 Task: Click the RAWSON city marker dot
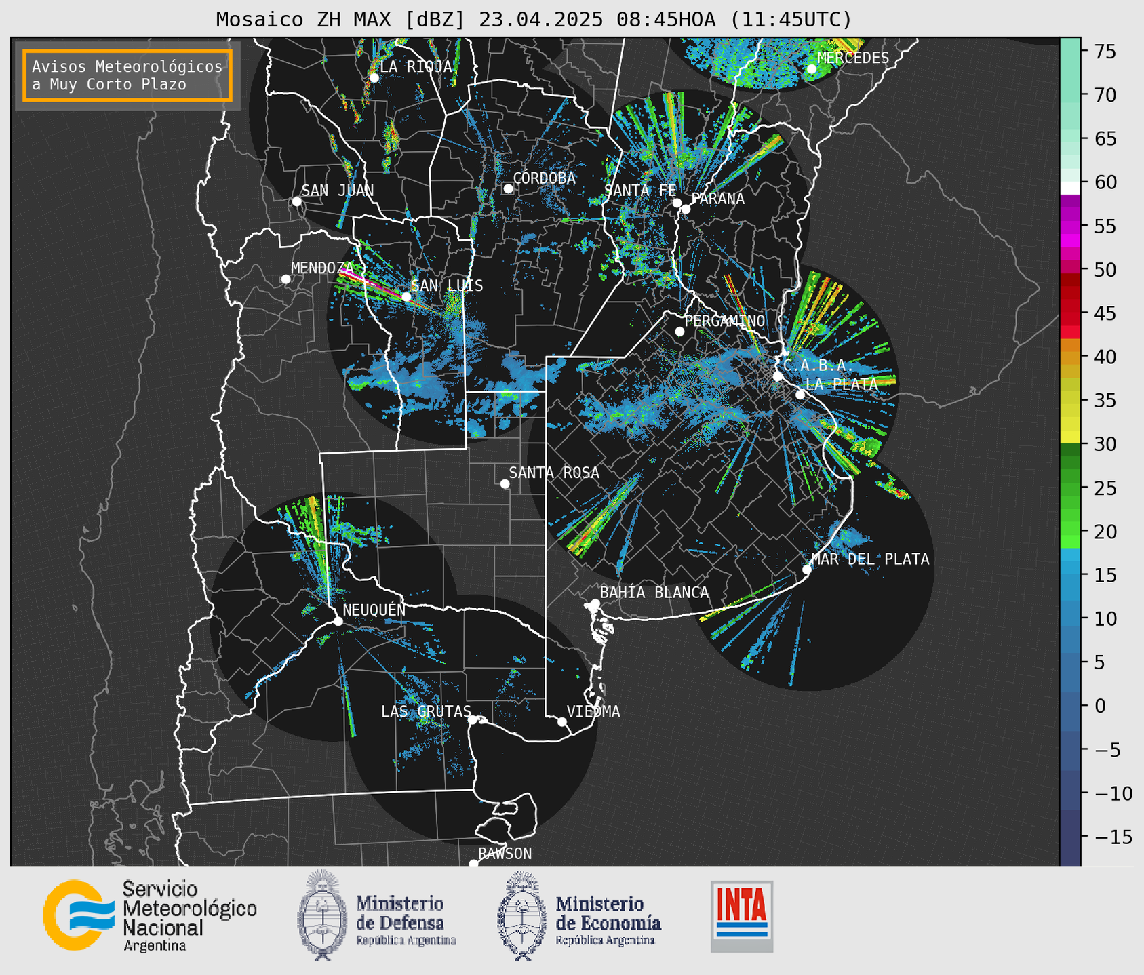tap(473, 864)
